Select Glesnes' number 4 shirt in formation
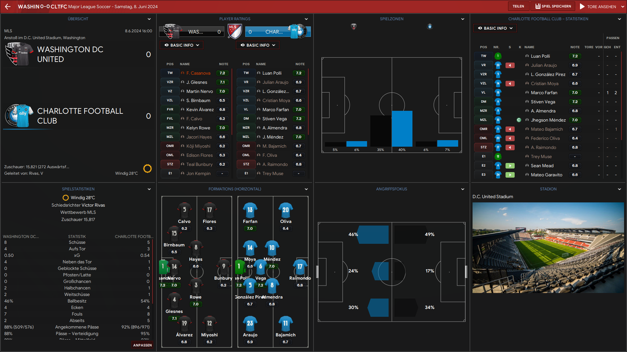This screenshot has width=627, height=352. coord(174,300)
